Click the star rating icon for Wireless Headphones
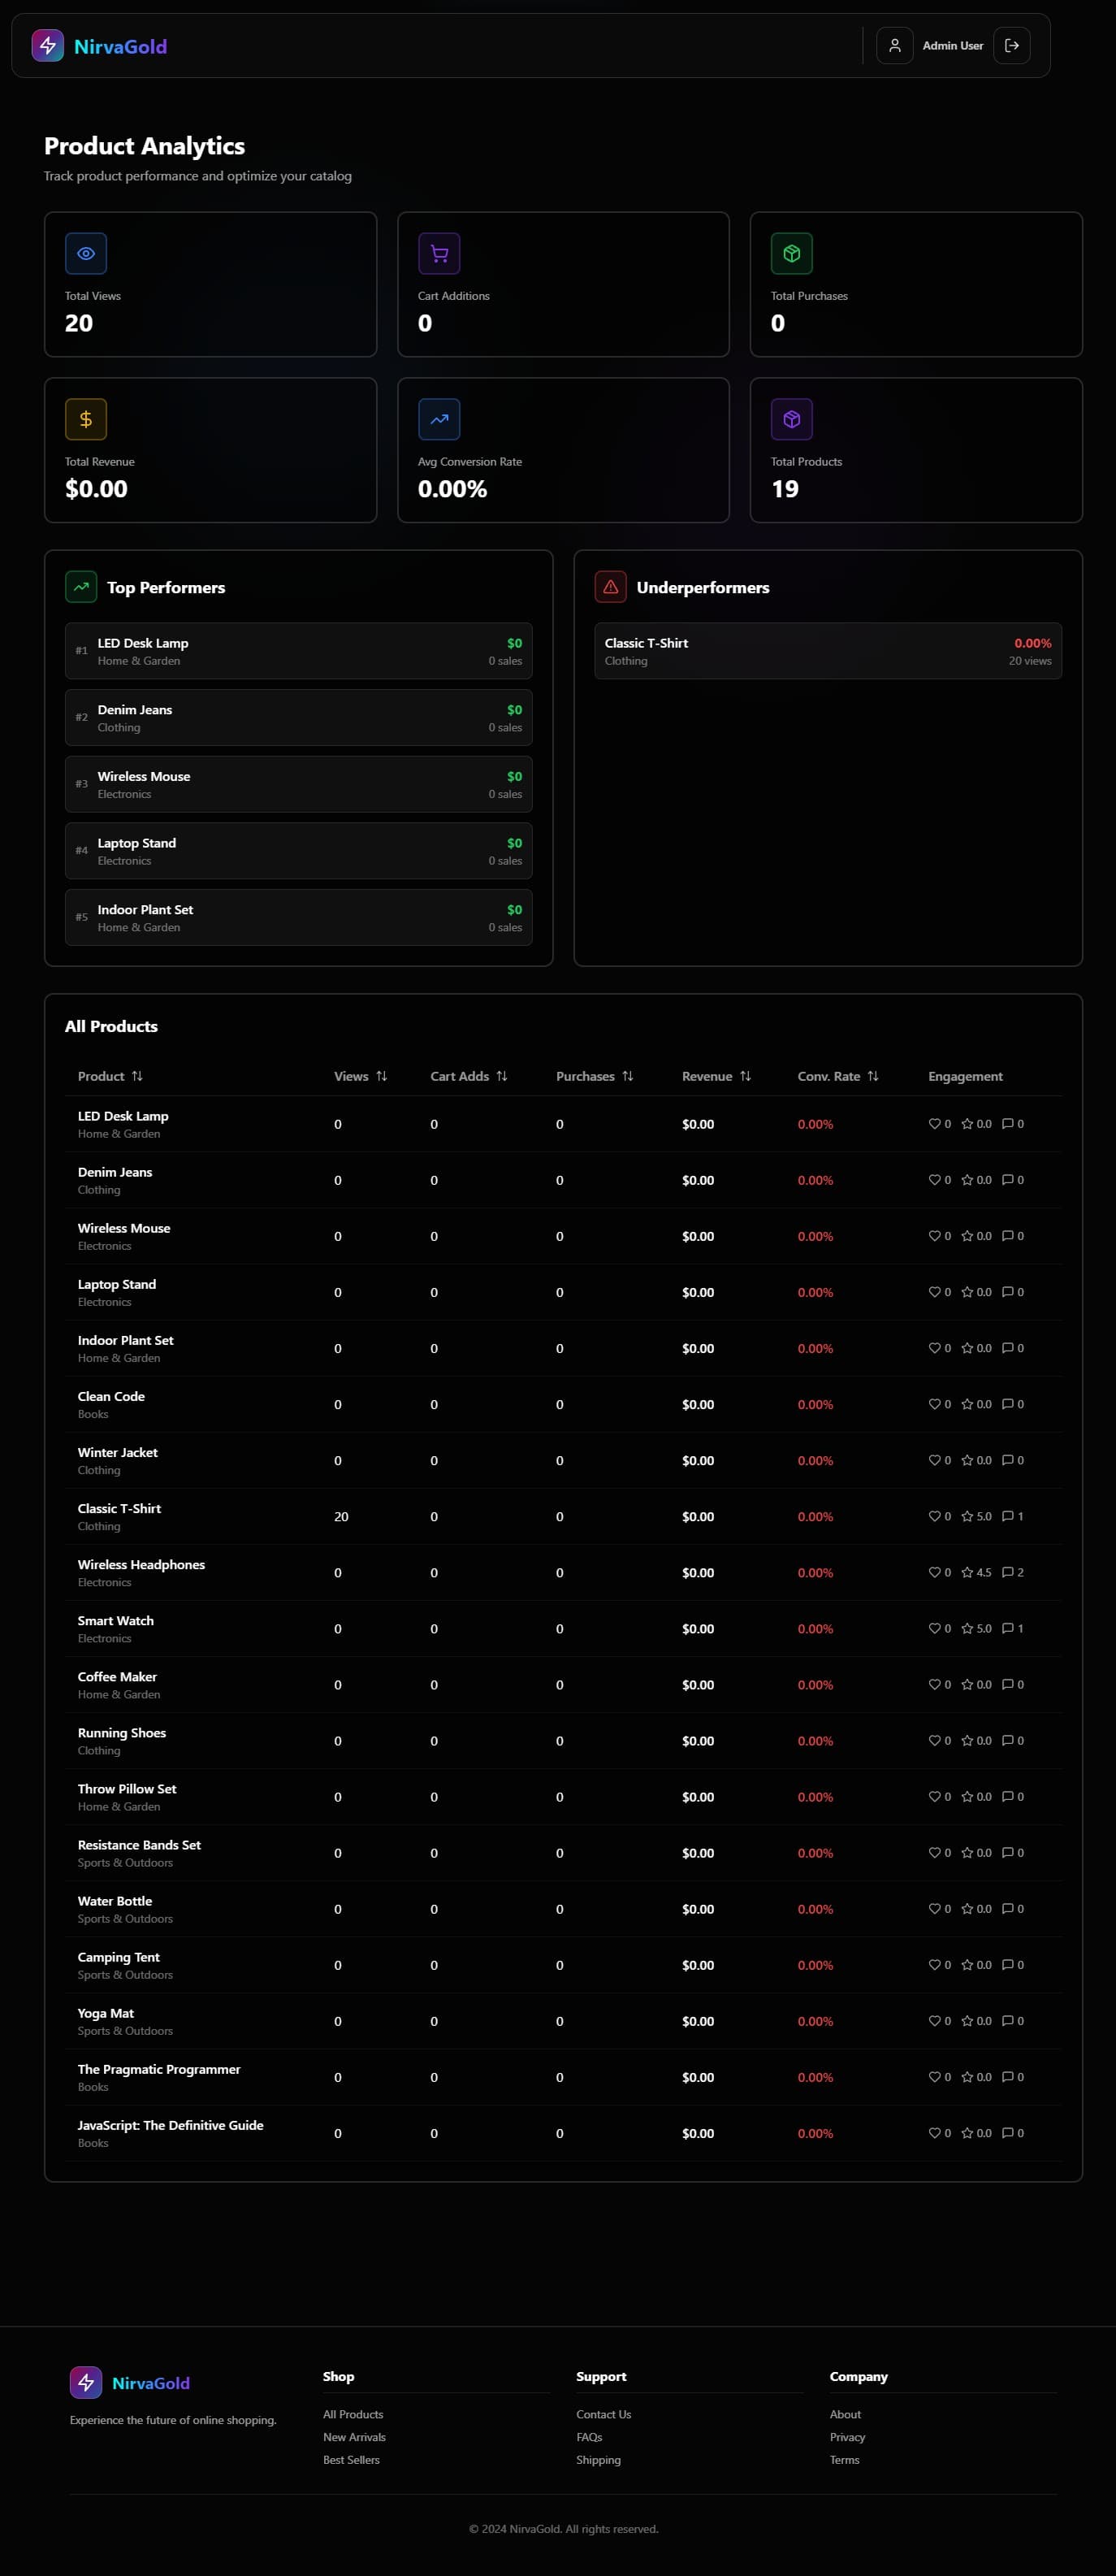This screenshot has height=2576, width=1116. pyautogui.click(x=967, y=1572)
